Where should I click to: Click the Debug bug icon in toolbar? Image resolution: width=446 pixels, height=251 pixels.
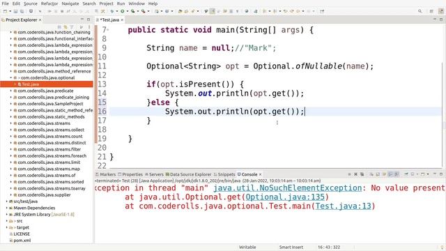click(x=112, y=11)
